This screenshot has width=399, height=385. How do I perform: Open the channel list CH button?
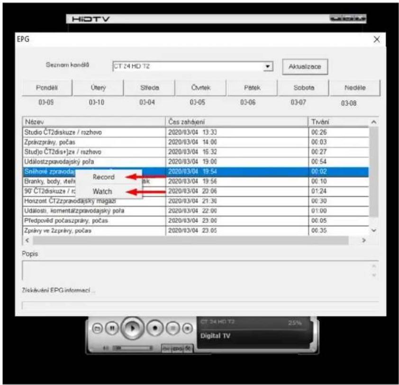click(166, 348)
